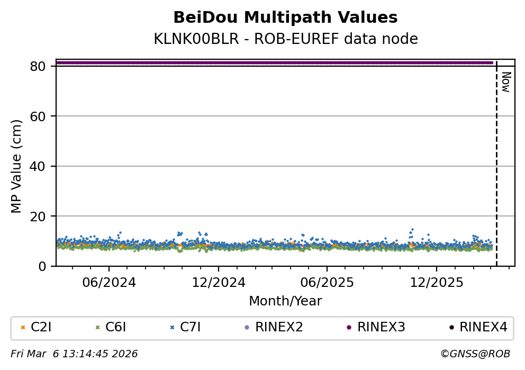The image size is (525, 370).
Task: Click the 'MP Value (cm)' y-axis label
Action: pos(17,167)
